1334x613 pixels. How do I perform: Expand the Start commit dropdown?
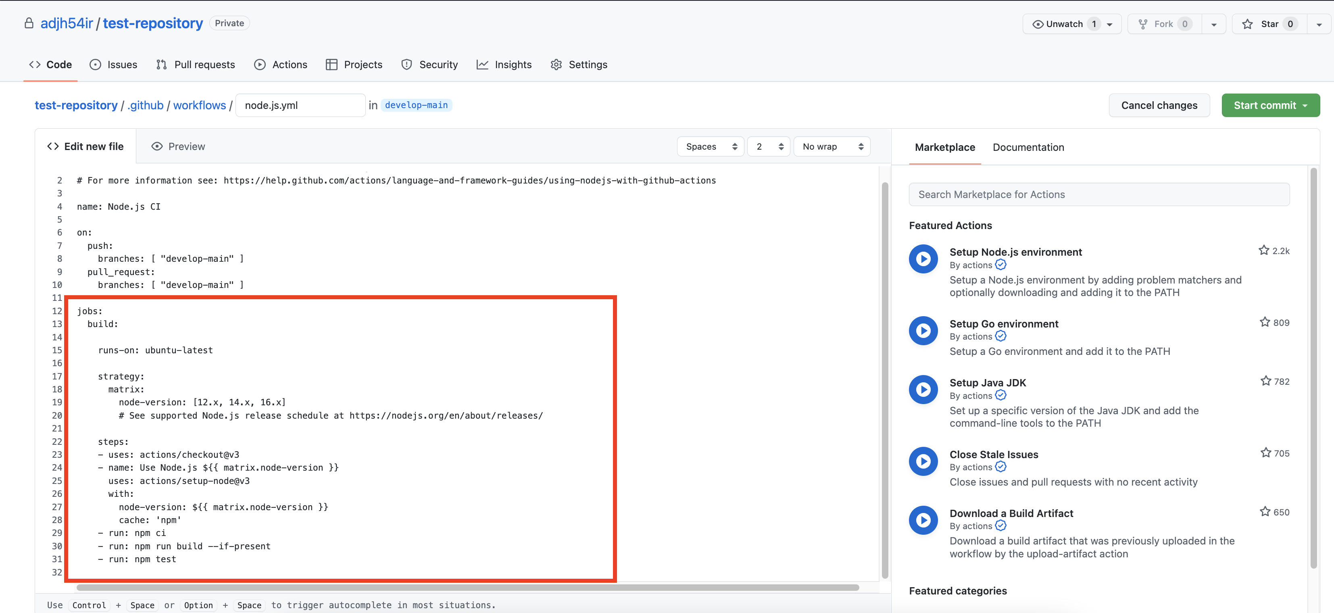1270,105
